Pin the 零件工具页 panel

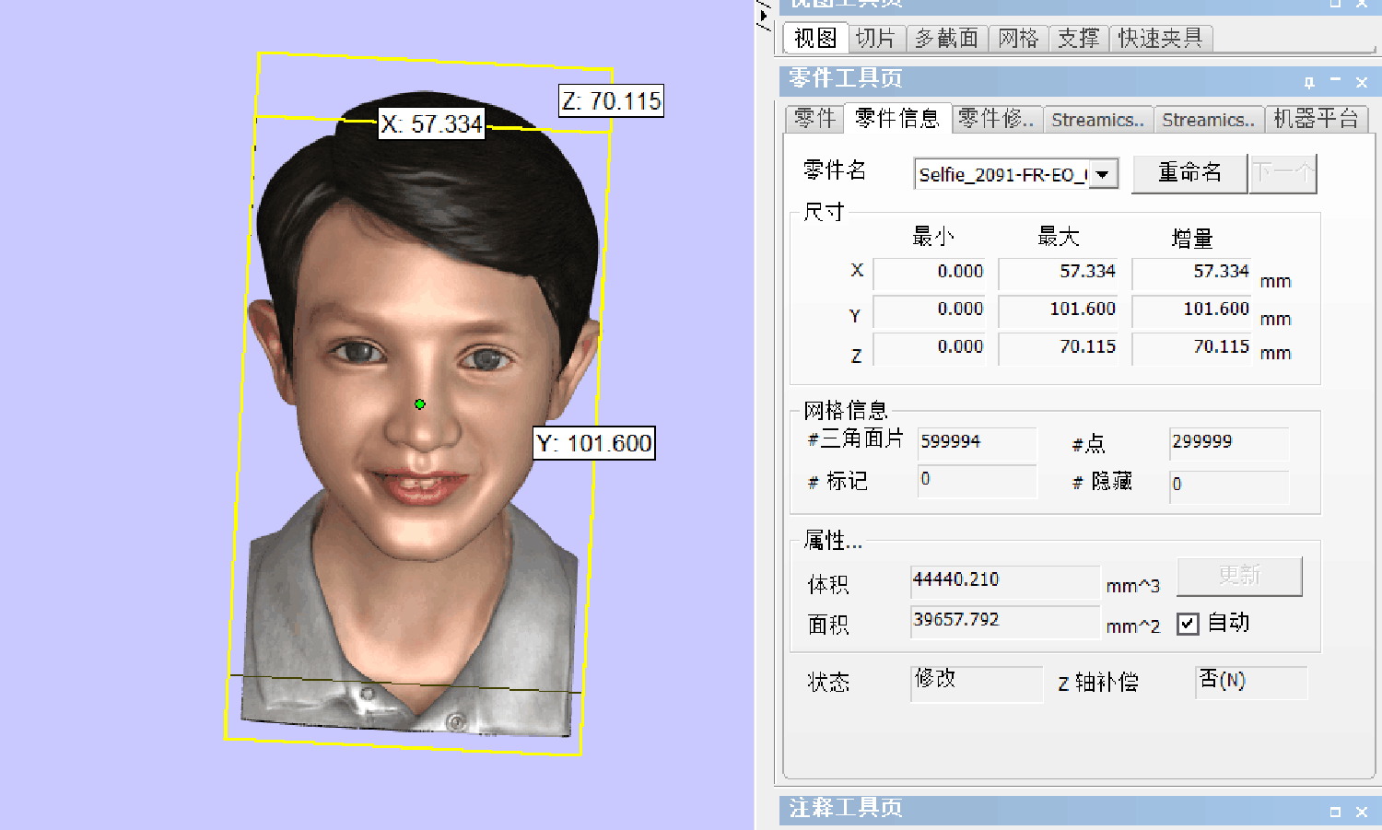1309,82
